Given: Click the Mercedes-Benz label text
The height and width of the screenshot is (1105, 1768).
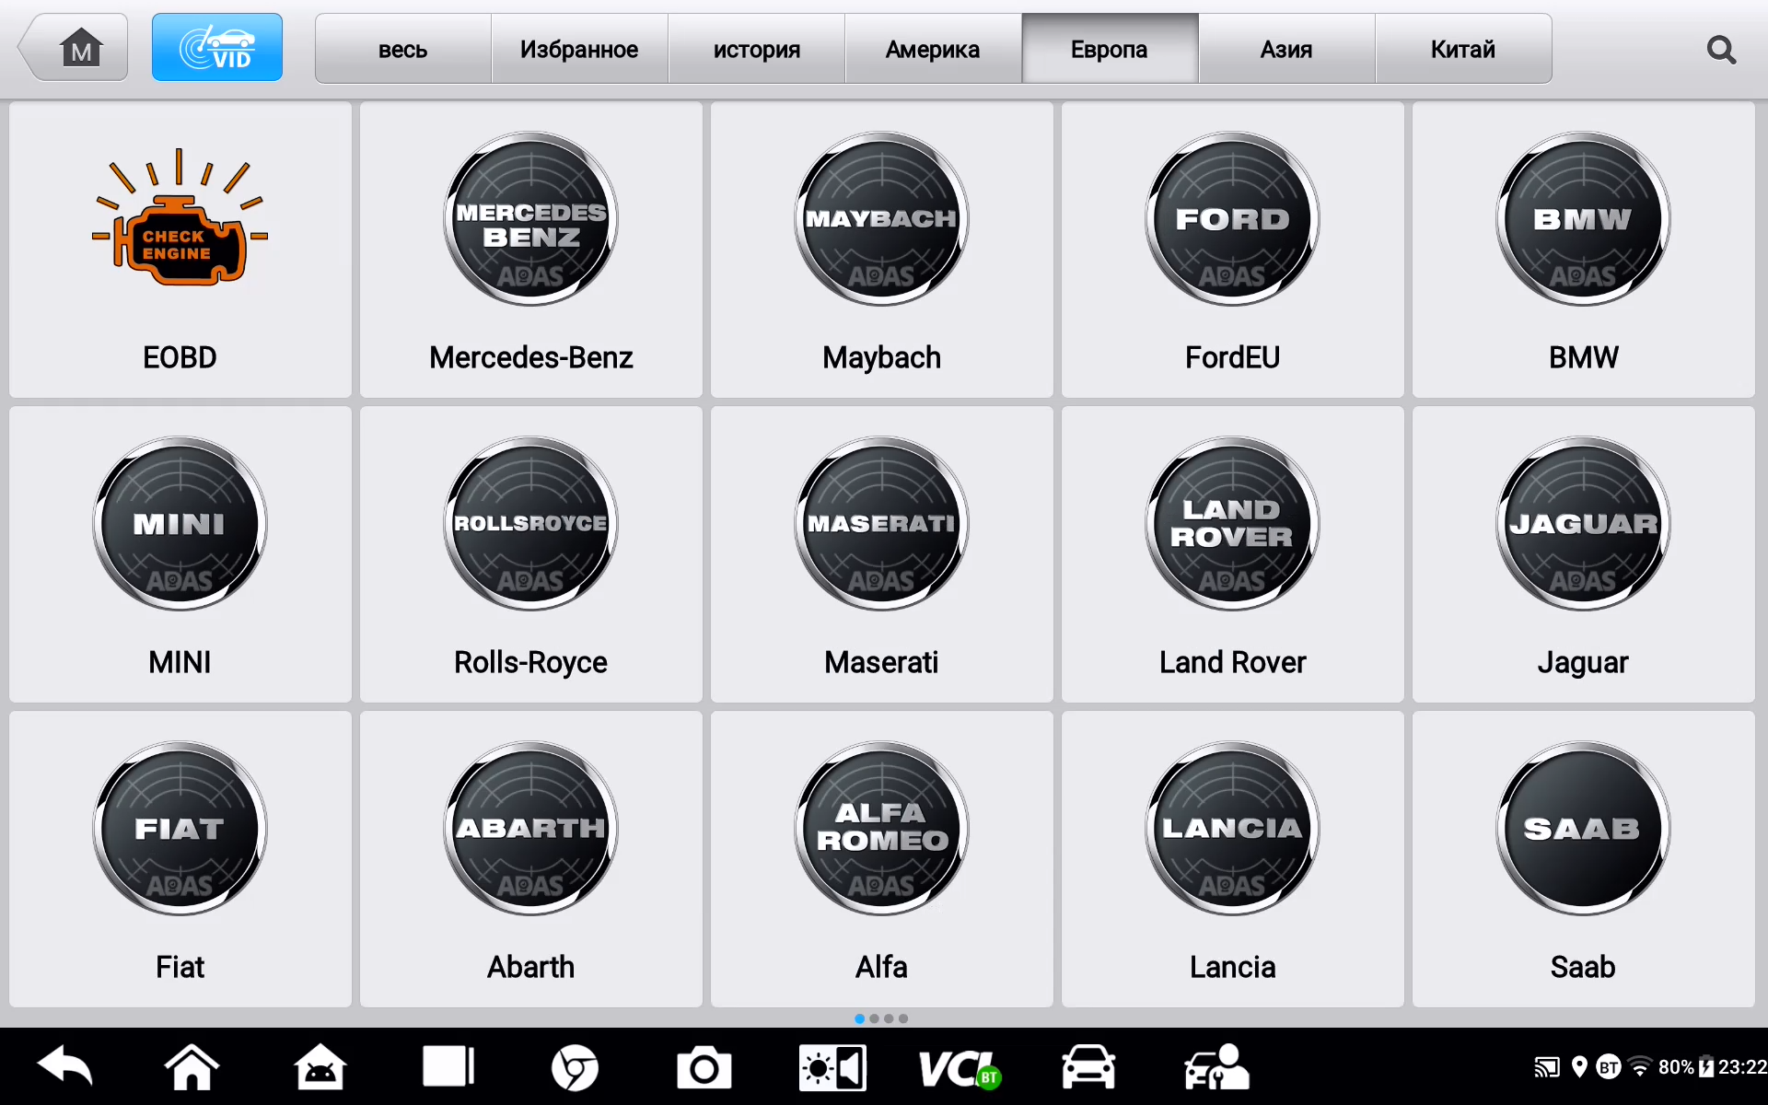Looking at the screenshot, I should 531,357.
